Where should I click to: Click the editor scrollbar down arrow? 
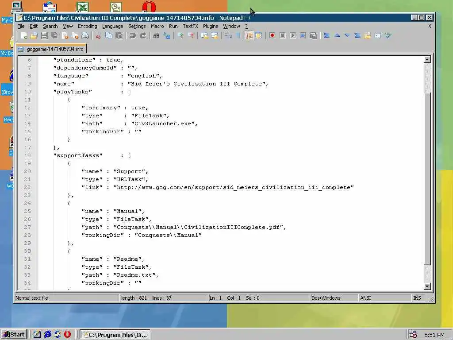427,286
